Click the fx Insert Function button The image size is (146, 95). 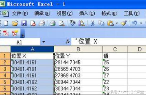point(68,42)
